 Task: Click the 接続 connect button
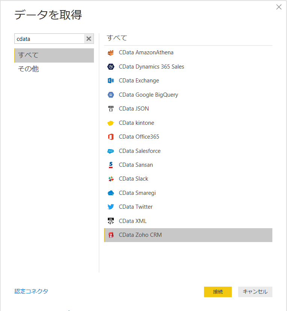[x=218, y=292]
